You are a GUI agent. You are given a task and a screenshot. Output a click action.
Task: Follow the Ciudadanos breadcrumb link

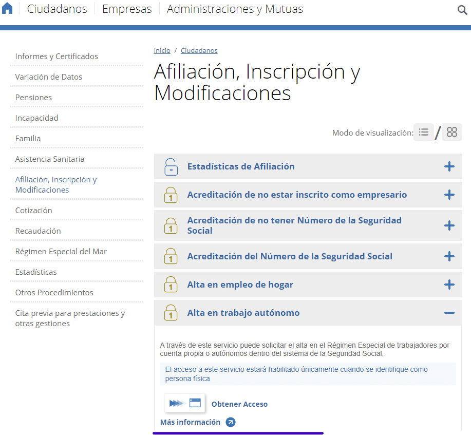click(x=199, y=50)
